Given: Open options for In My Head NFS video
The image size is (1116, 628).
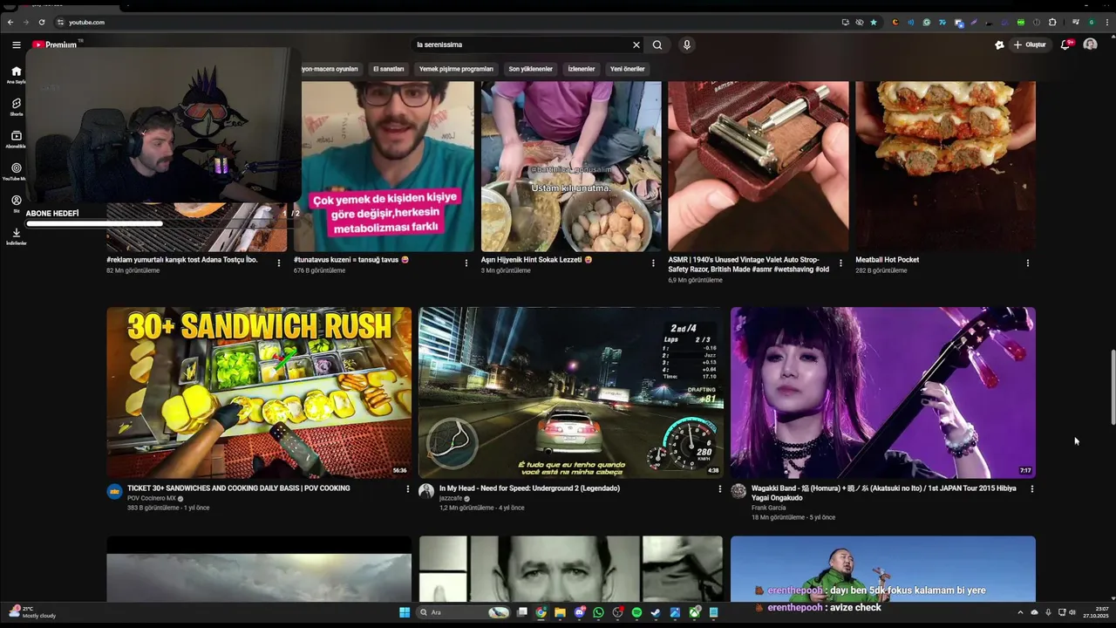Looking at the screenshot, I should pyautogui.click(x=719, y=489).
